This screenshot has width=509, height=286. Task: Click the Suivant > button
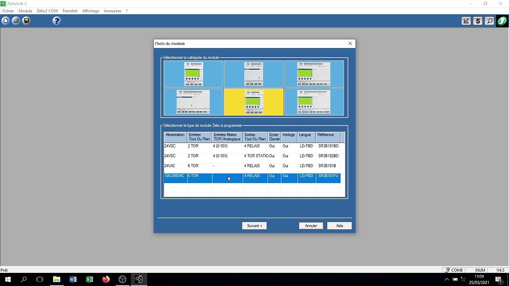pos(254,226)
